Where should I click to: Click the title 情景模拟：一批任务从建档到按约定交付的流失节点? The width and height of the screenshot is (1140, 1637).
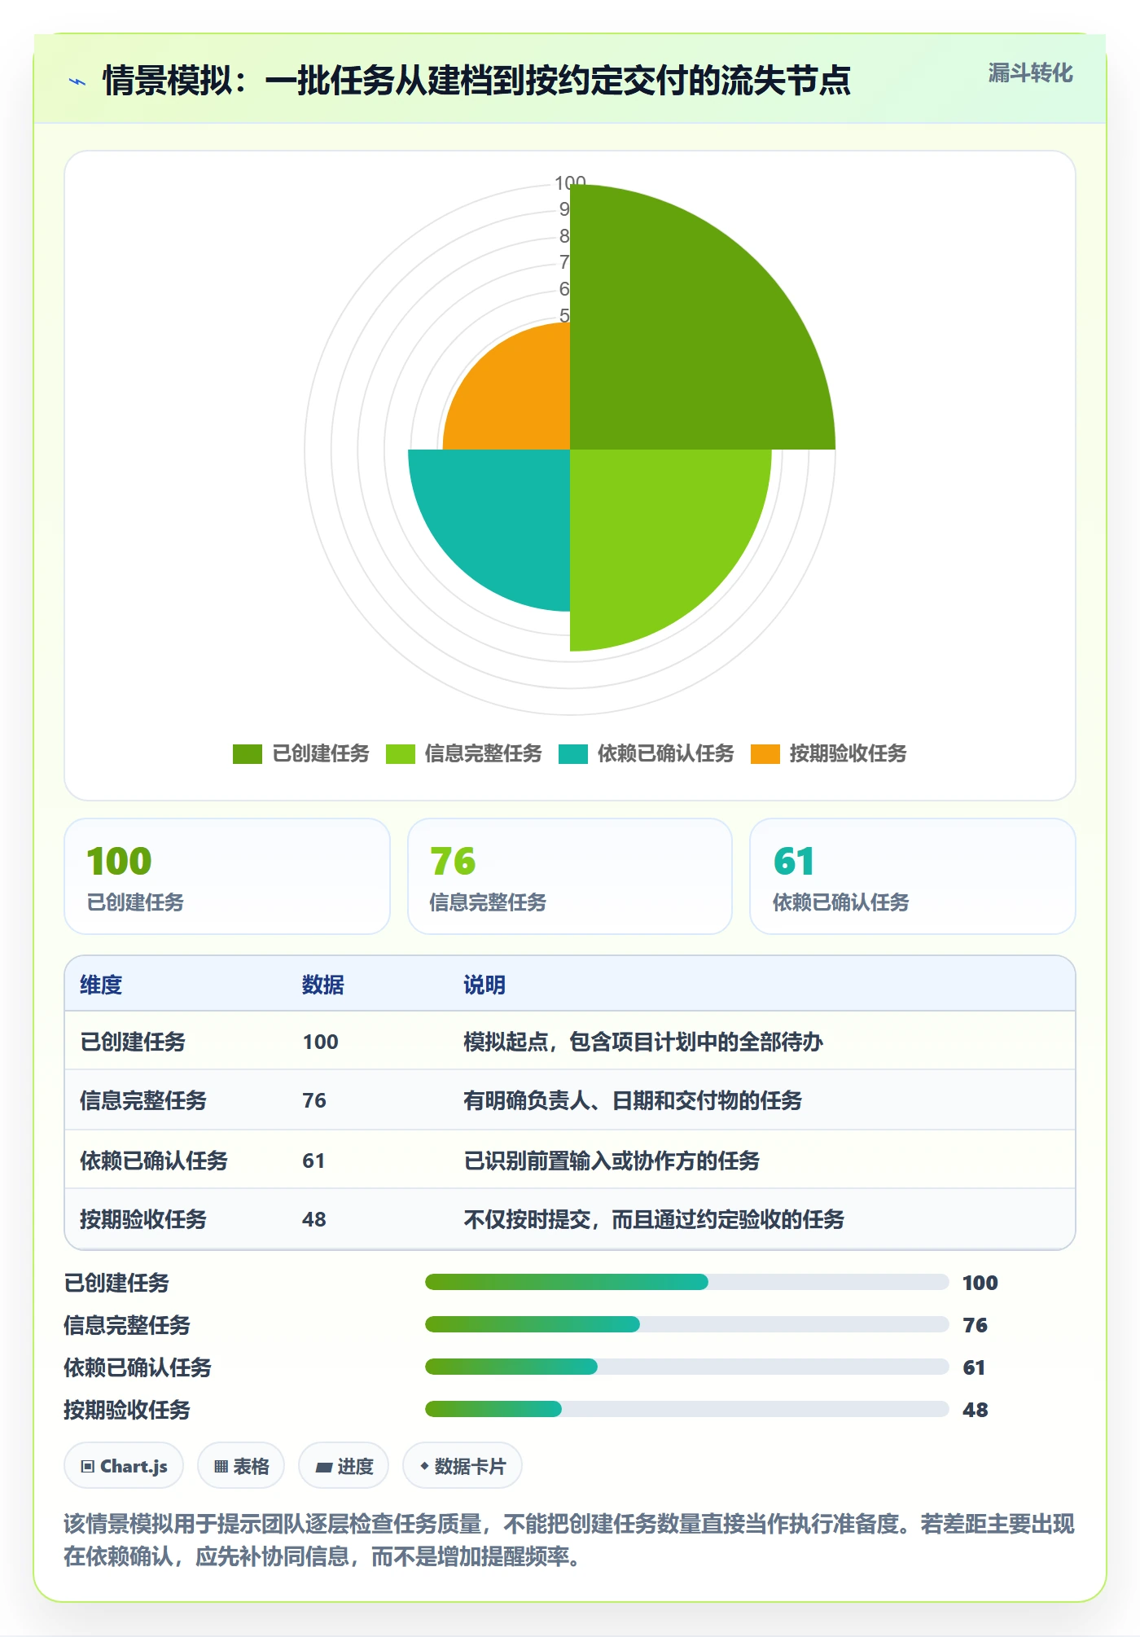(476, 81)
